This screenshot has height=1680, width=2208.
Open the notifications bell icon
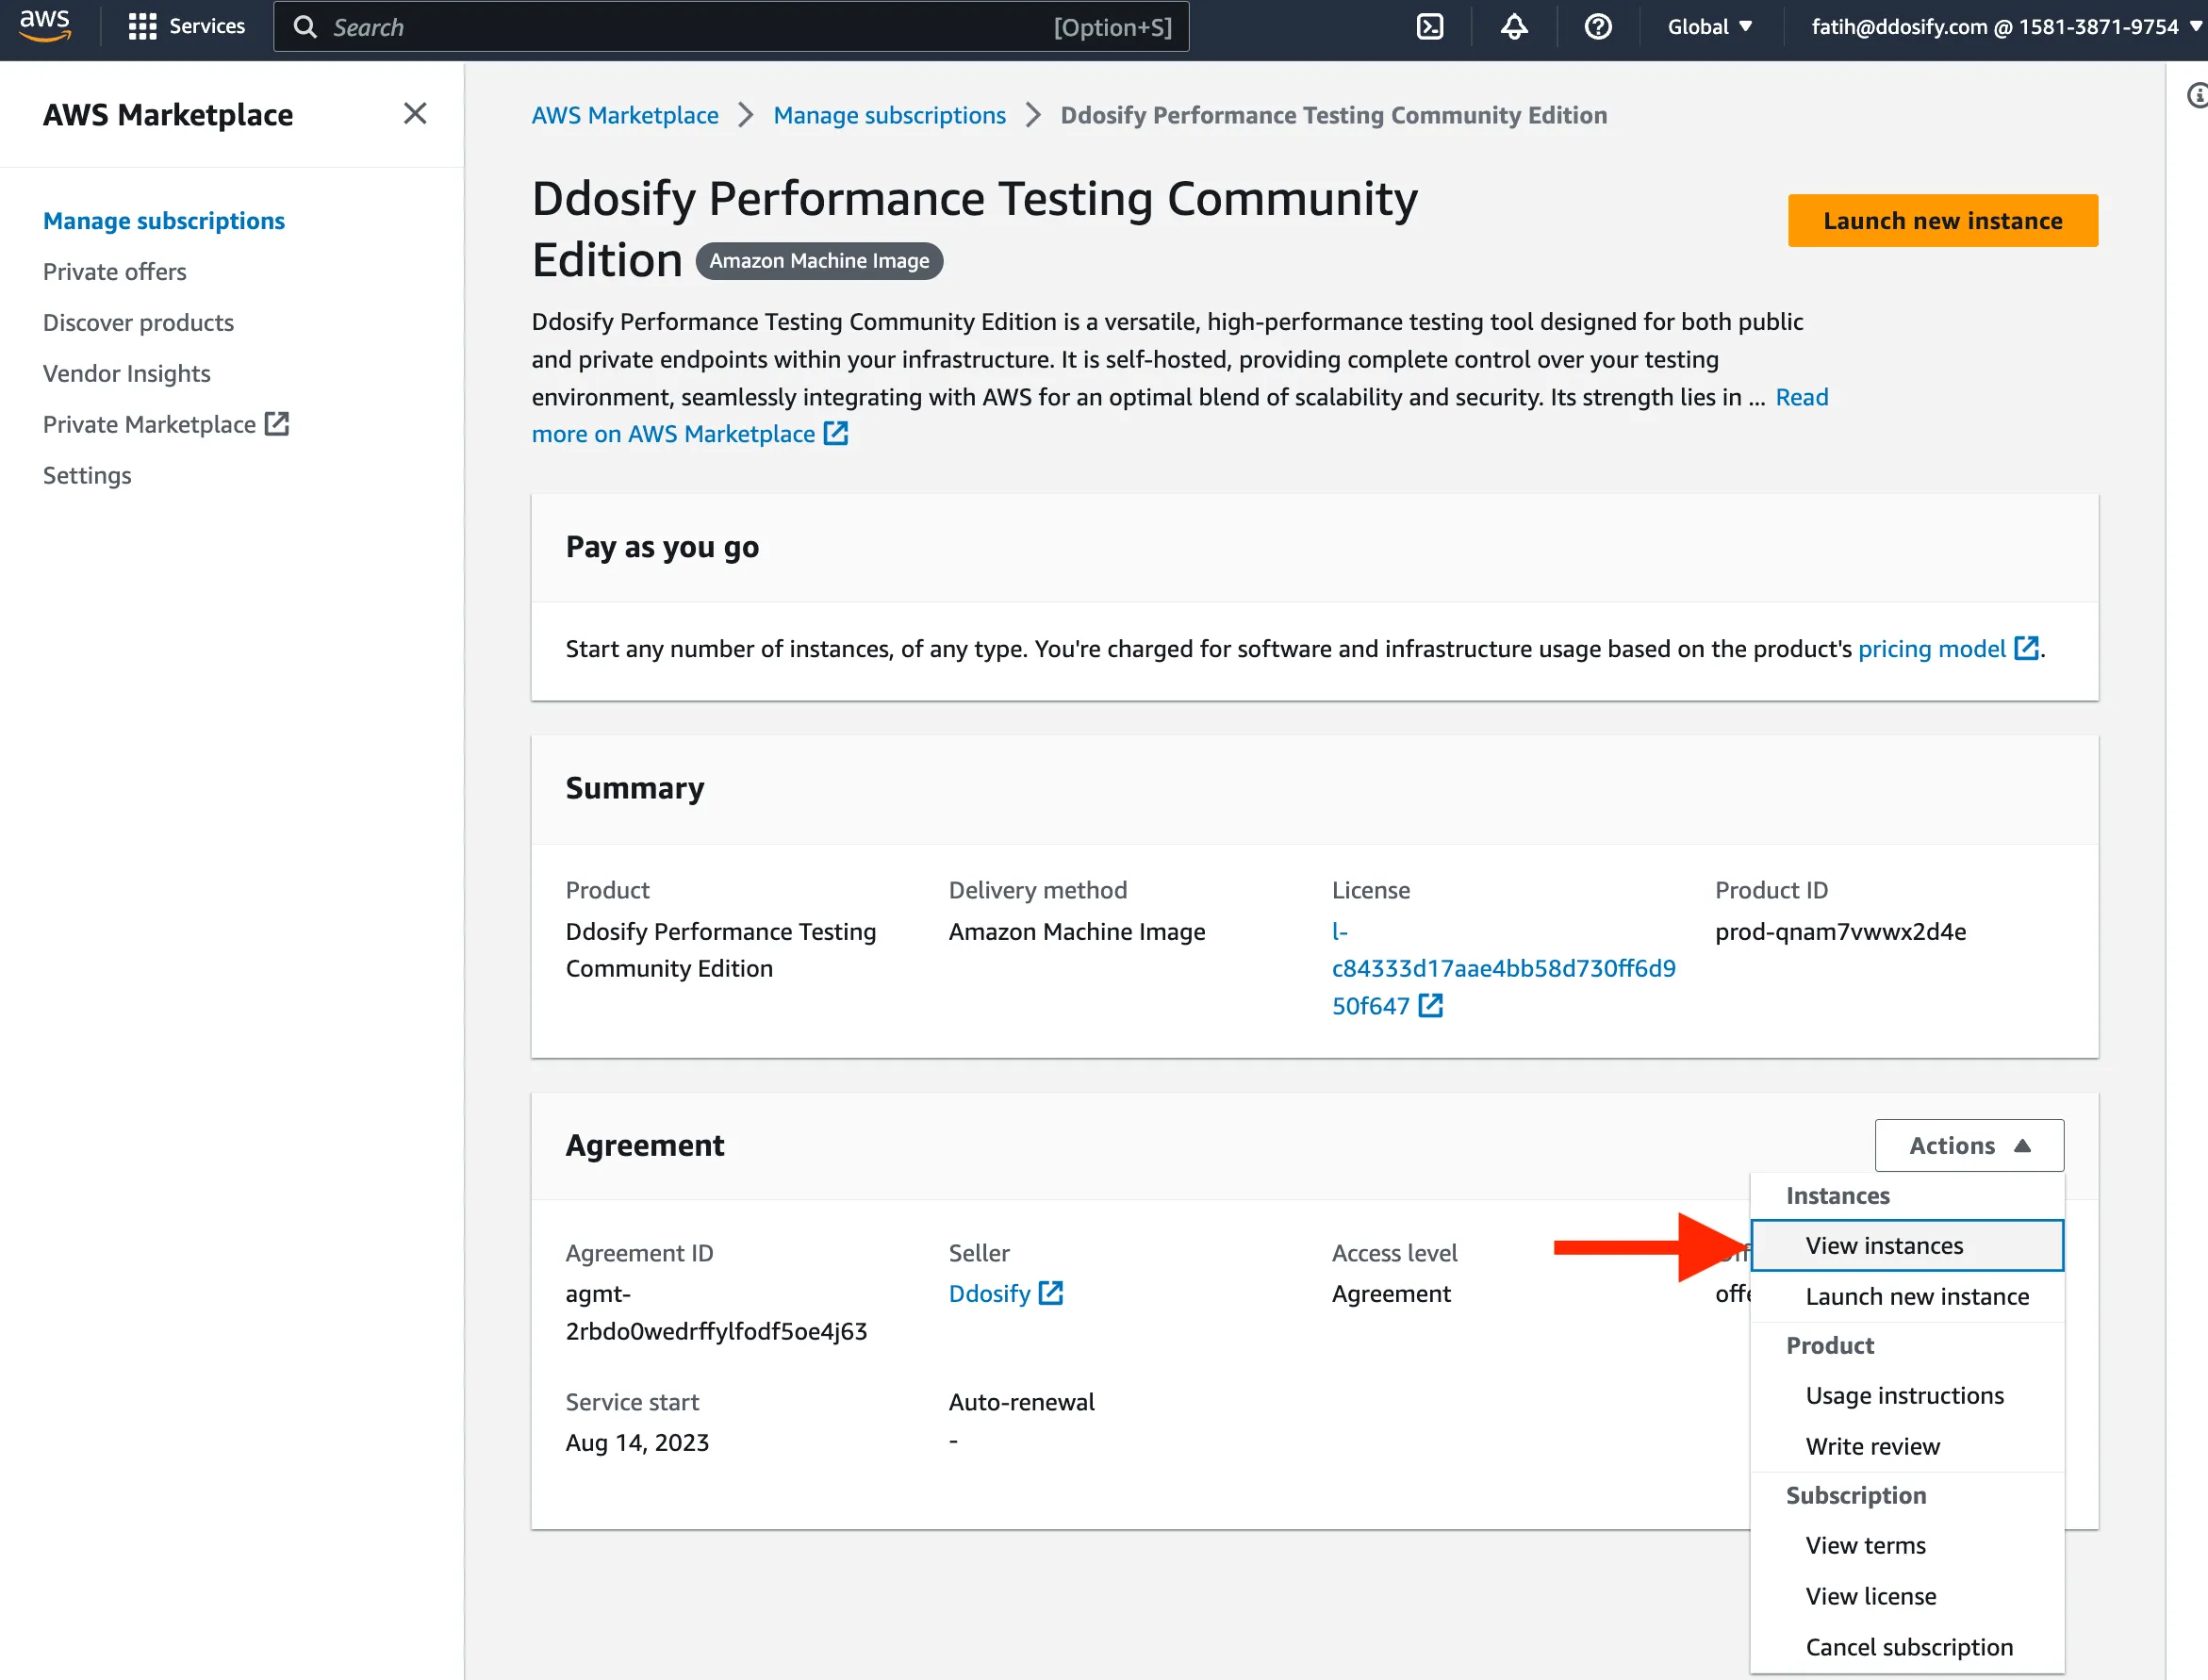pos(1514,27)
